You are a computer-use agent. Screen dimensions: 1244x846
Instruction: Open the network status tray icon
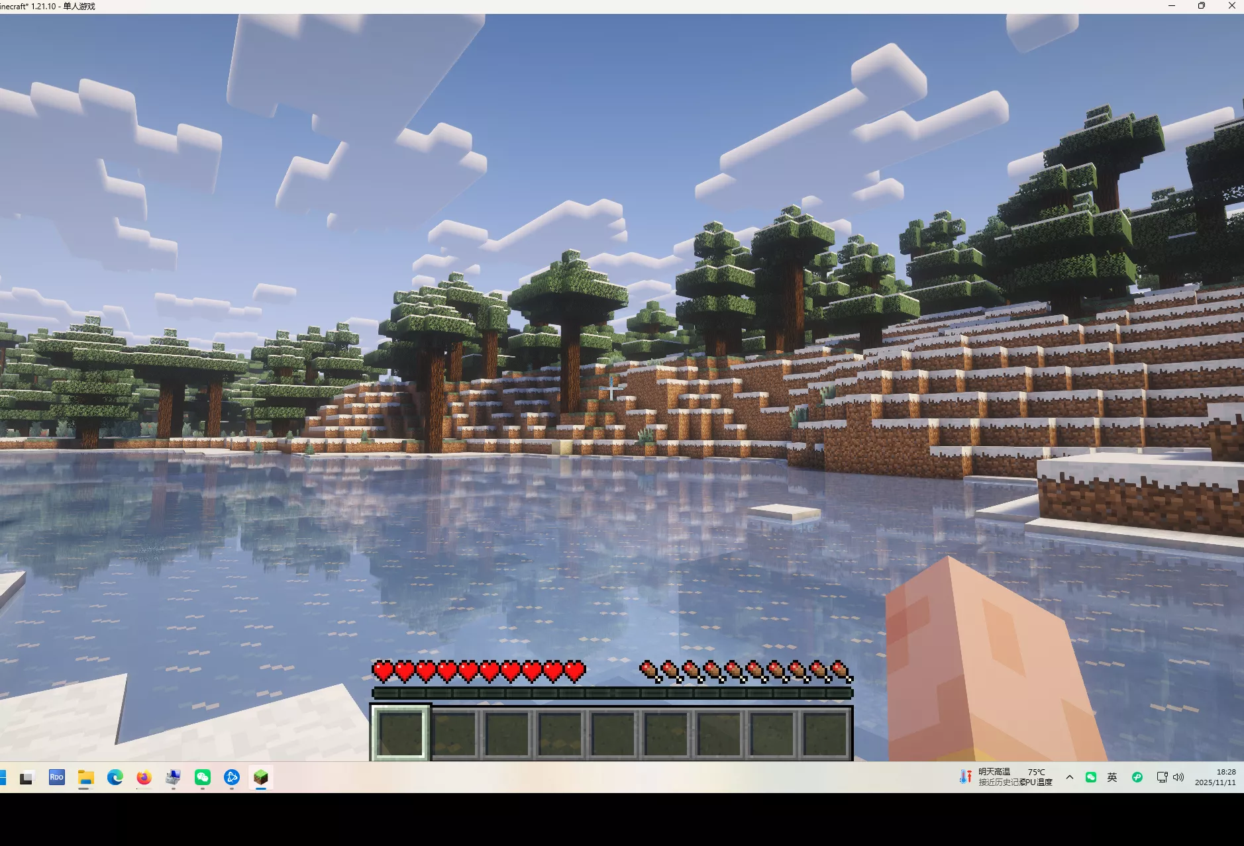pos(1161,777)
